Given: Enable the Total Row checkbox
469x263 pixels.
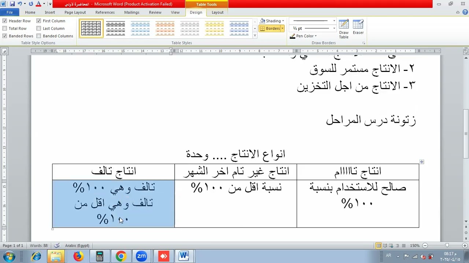Looking at the screenshot, I should 5,28.
